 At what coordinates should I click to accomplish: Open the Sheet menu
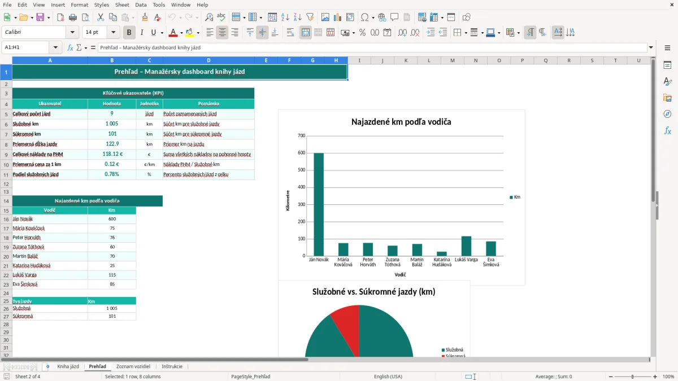click(x=122, y=5)
